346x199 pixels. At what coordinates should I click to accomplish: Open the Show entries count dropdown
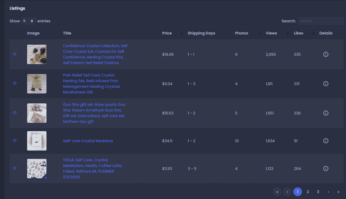coord(28,21)
